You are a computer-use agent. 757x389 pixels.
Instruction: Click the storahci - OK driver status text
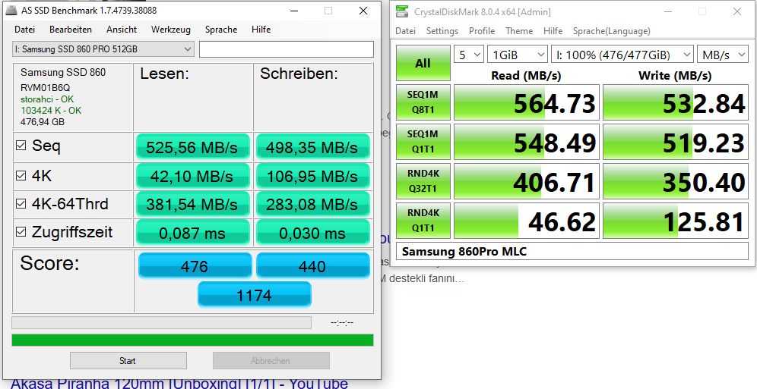tap(47, 99)
